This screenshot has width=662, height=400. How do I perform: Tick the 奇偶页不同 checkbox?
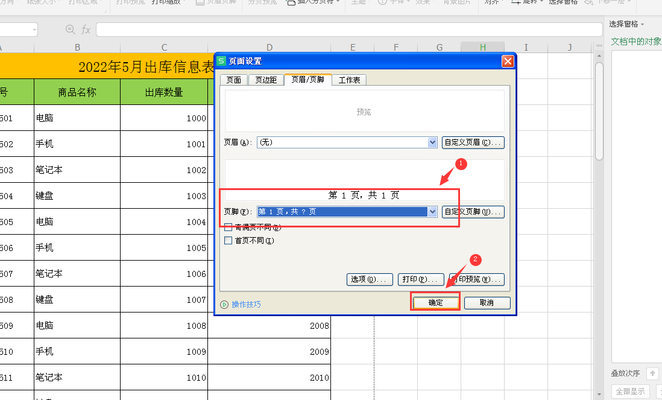(x=229, y=227)
